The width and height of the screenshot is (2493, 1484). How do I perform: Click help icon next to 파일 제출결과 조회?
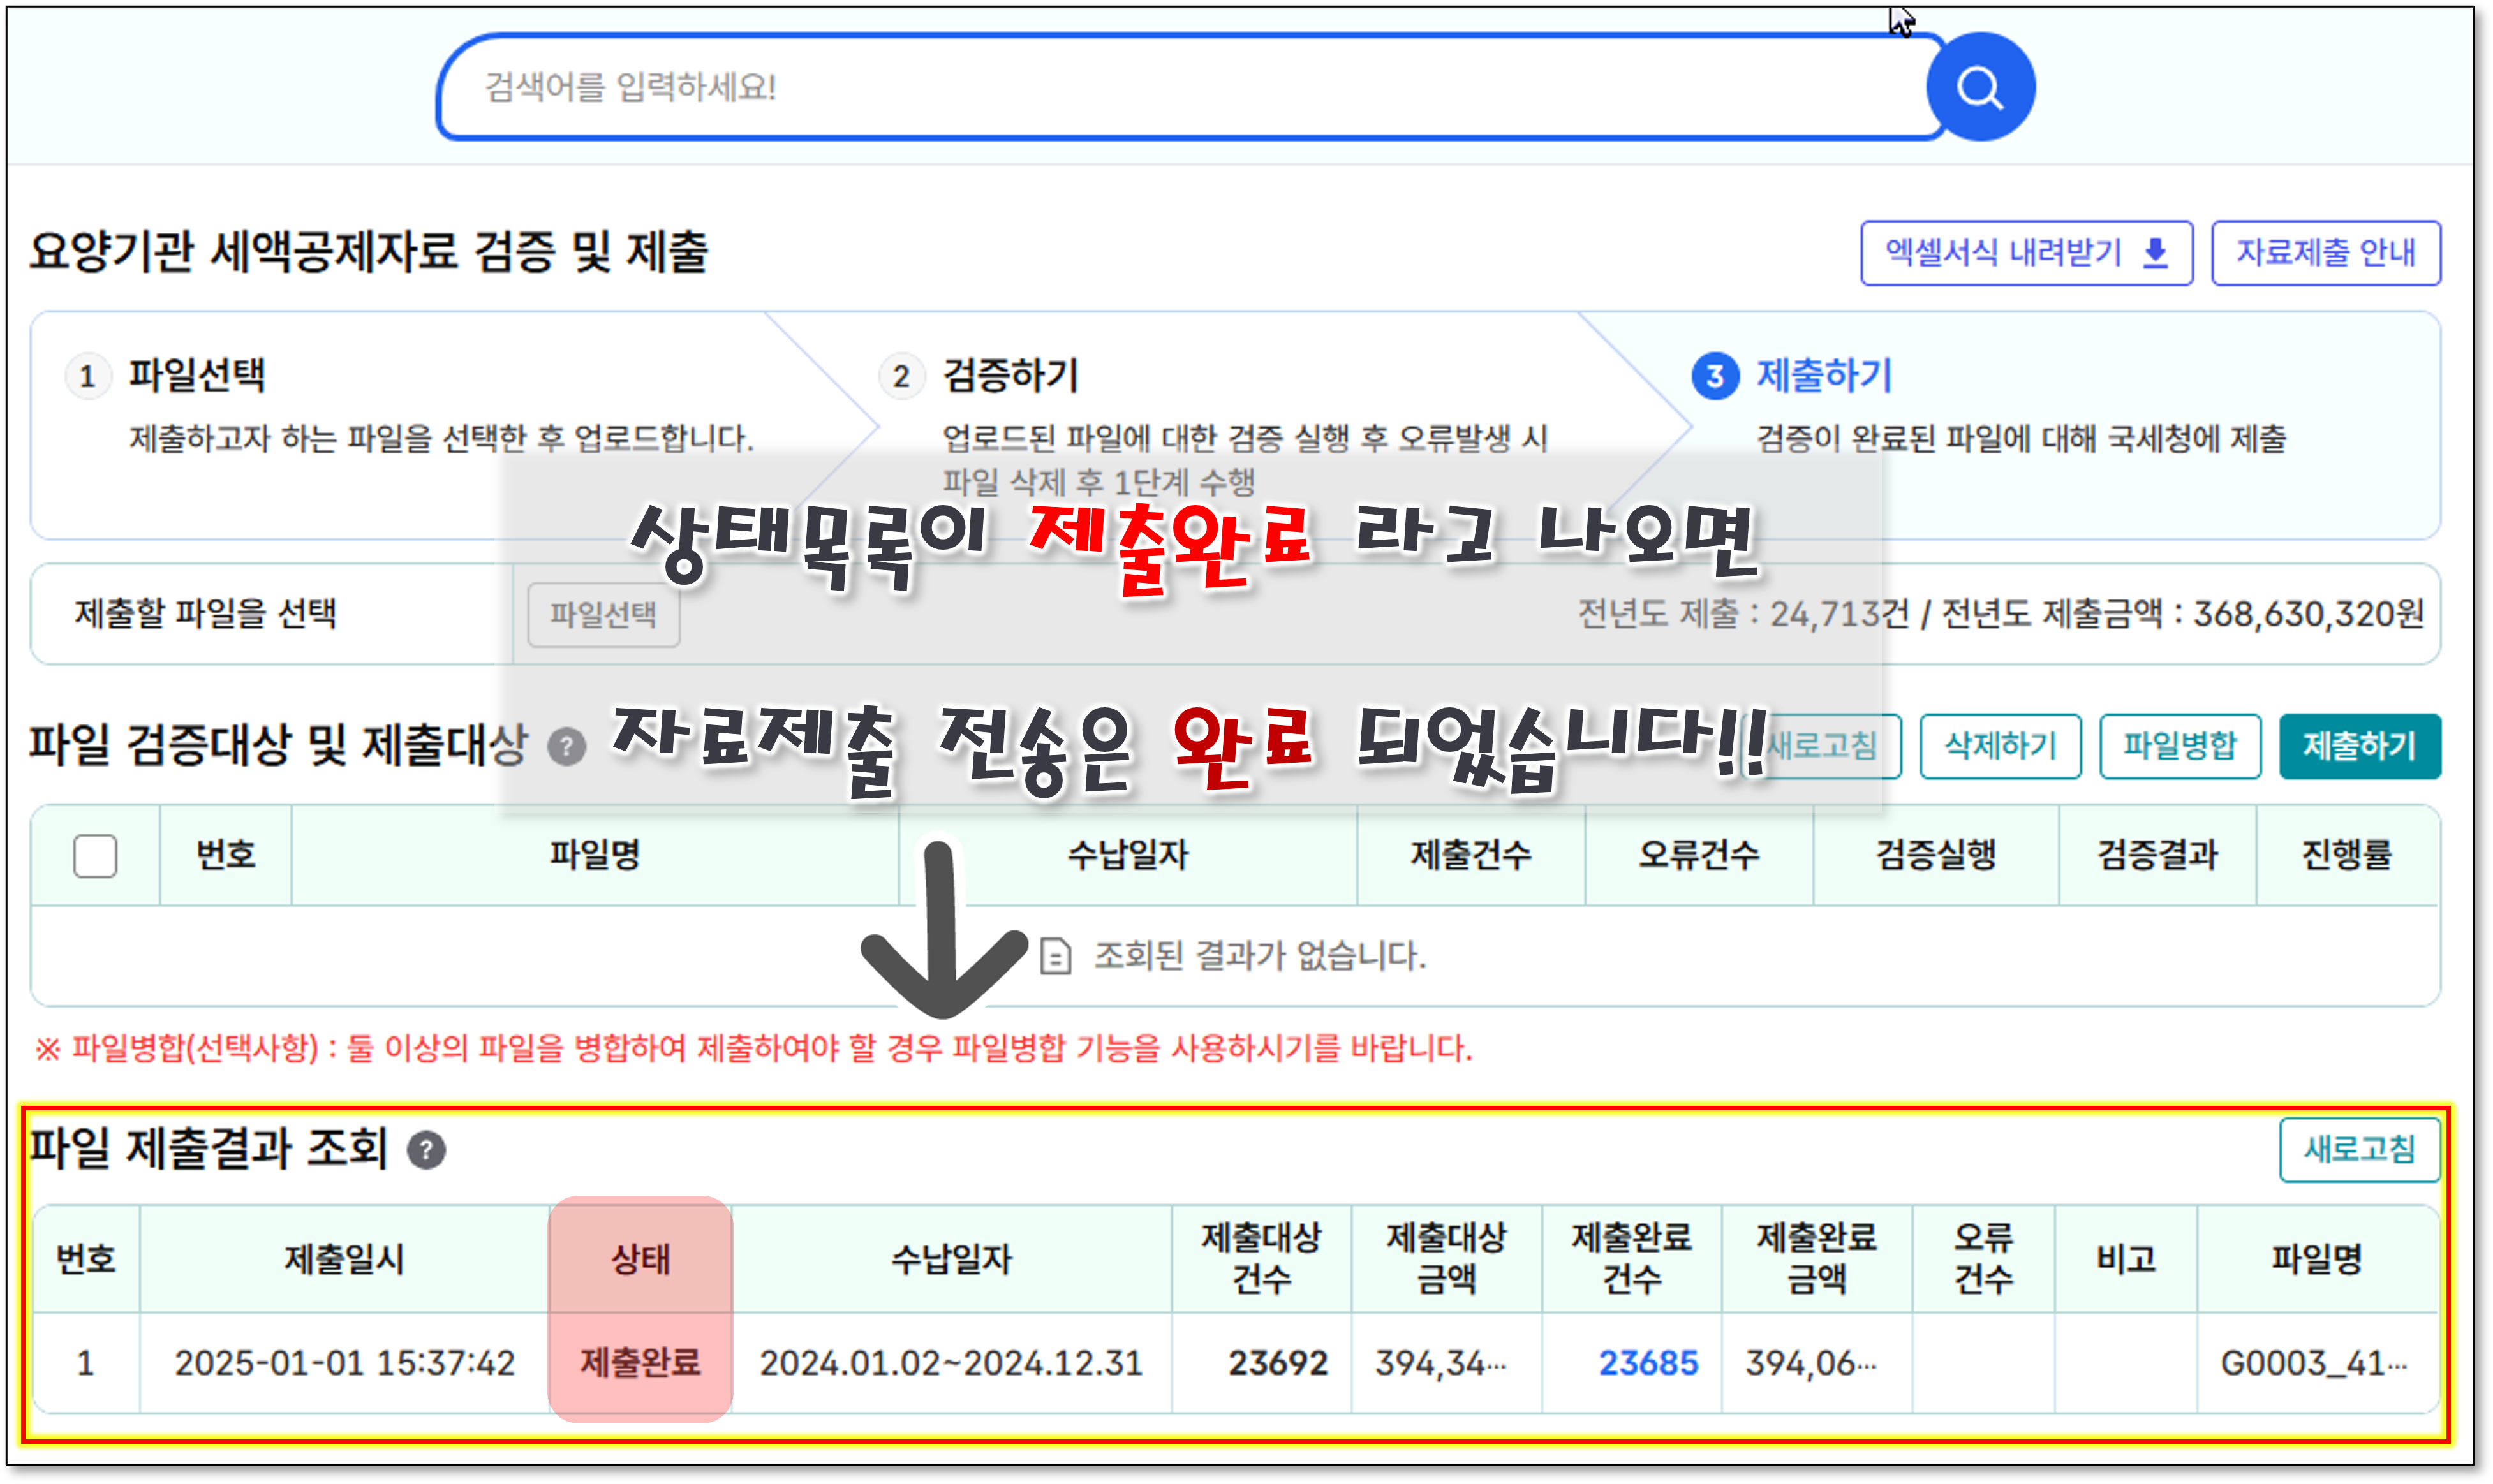[426, 1150]
